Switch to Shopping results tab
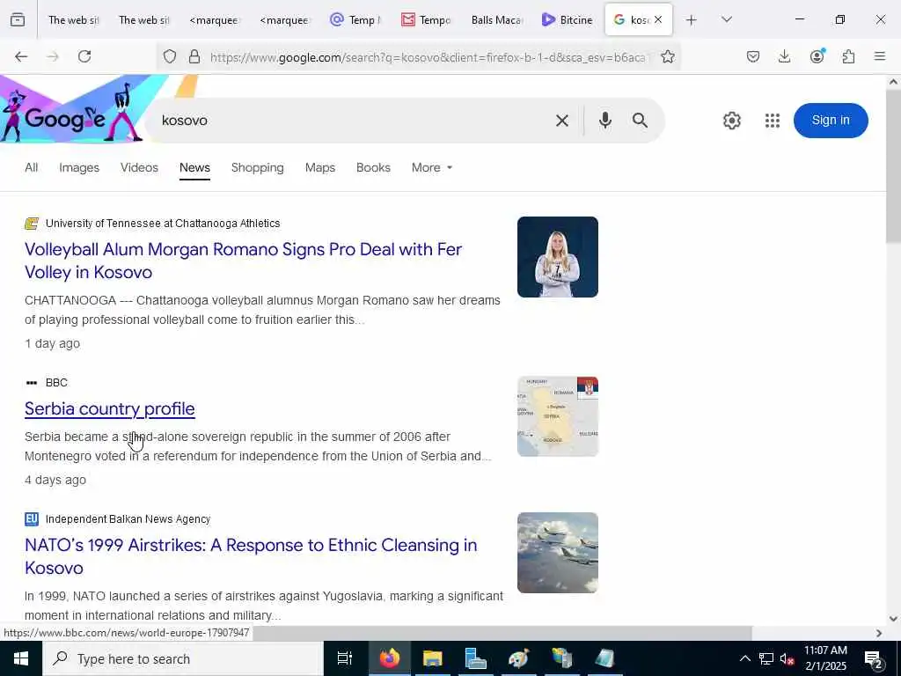The image size is (901, 676). pyautogui.click(x=258, y=167)
